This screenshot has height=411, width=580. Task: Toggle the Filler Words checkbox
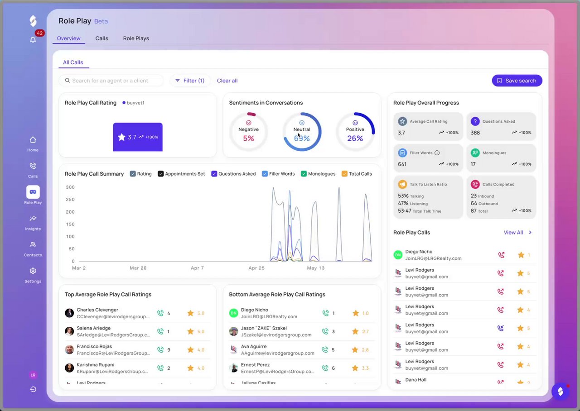pos(265,174)
